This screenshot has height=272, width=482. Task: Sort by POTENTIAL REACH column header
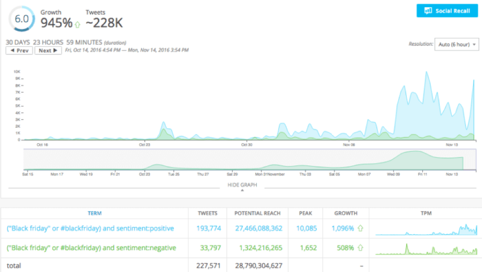coord(258,213)
